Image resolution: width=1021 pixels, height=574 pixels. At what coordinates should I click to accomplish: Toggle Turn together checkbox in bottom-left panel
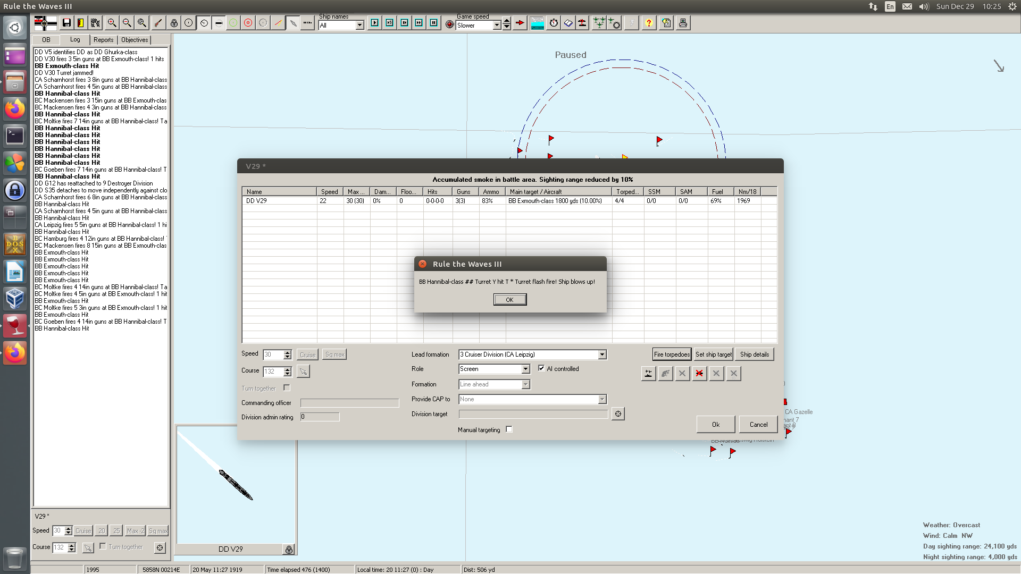(x=103, y=546)
